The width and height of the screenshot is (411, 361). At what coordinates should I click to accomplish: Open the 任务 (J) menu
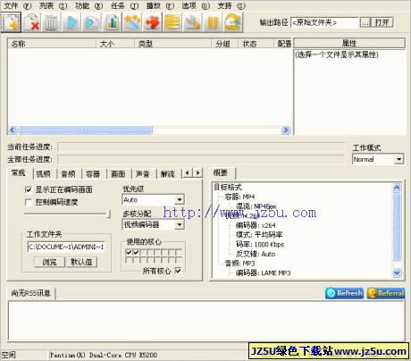click(125, 5)
